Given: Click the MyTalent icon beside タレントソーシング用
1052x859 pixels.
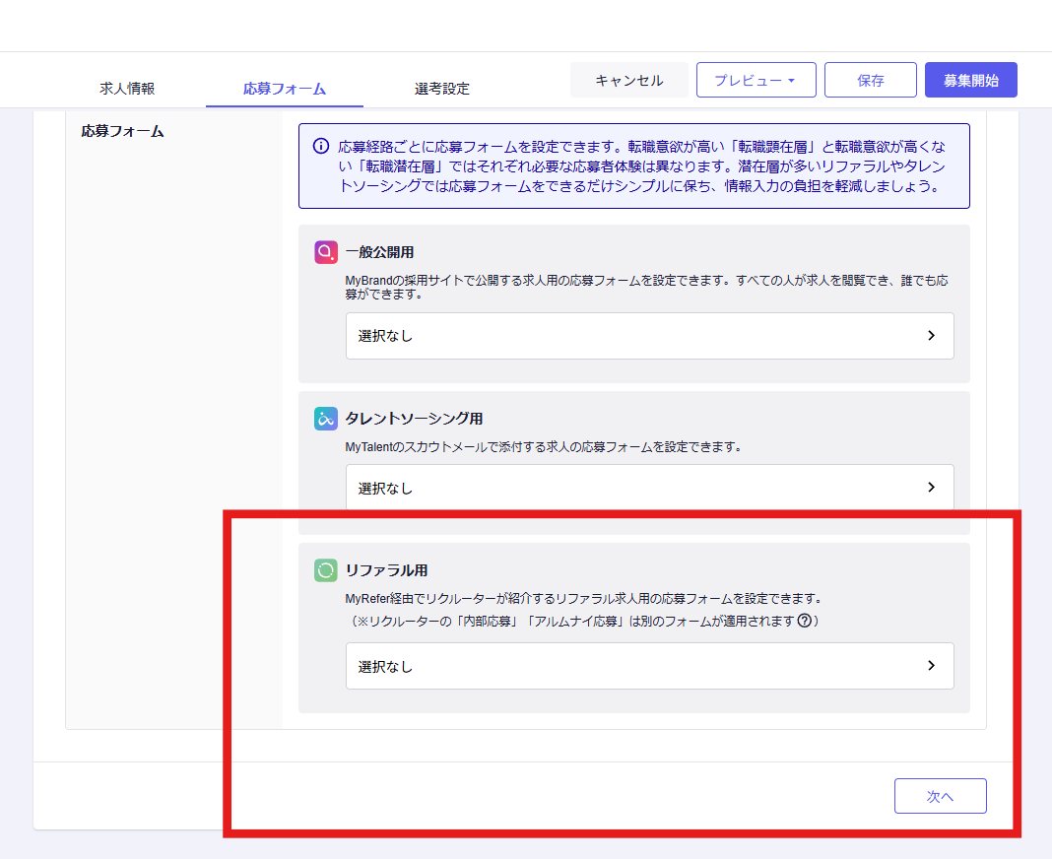Looking at the screenshot, I should coord(326,419).
